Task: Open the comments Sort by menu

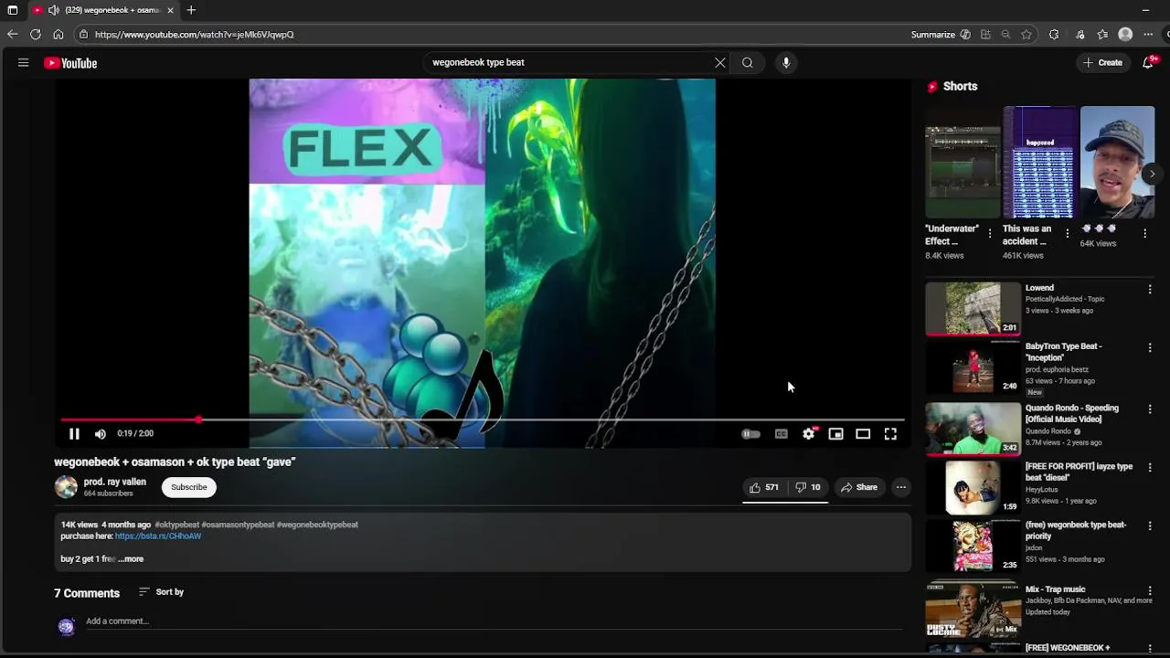Action: pos(162,592)
